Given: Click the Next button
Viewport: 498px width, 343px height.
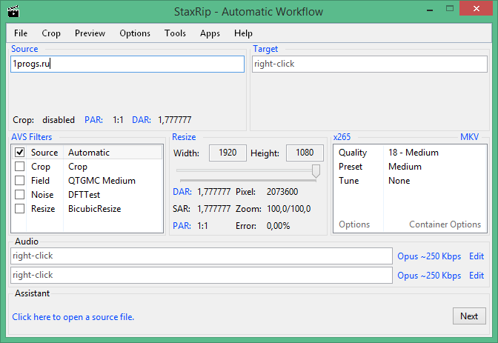Looking at the screenshot, I should (468, 316).
